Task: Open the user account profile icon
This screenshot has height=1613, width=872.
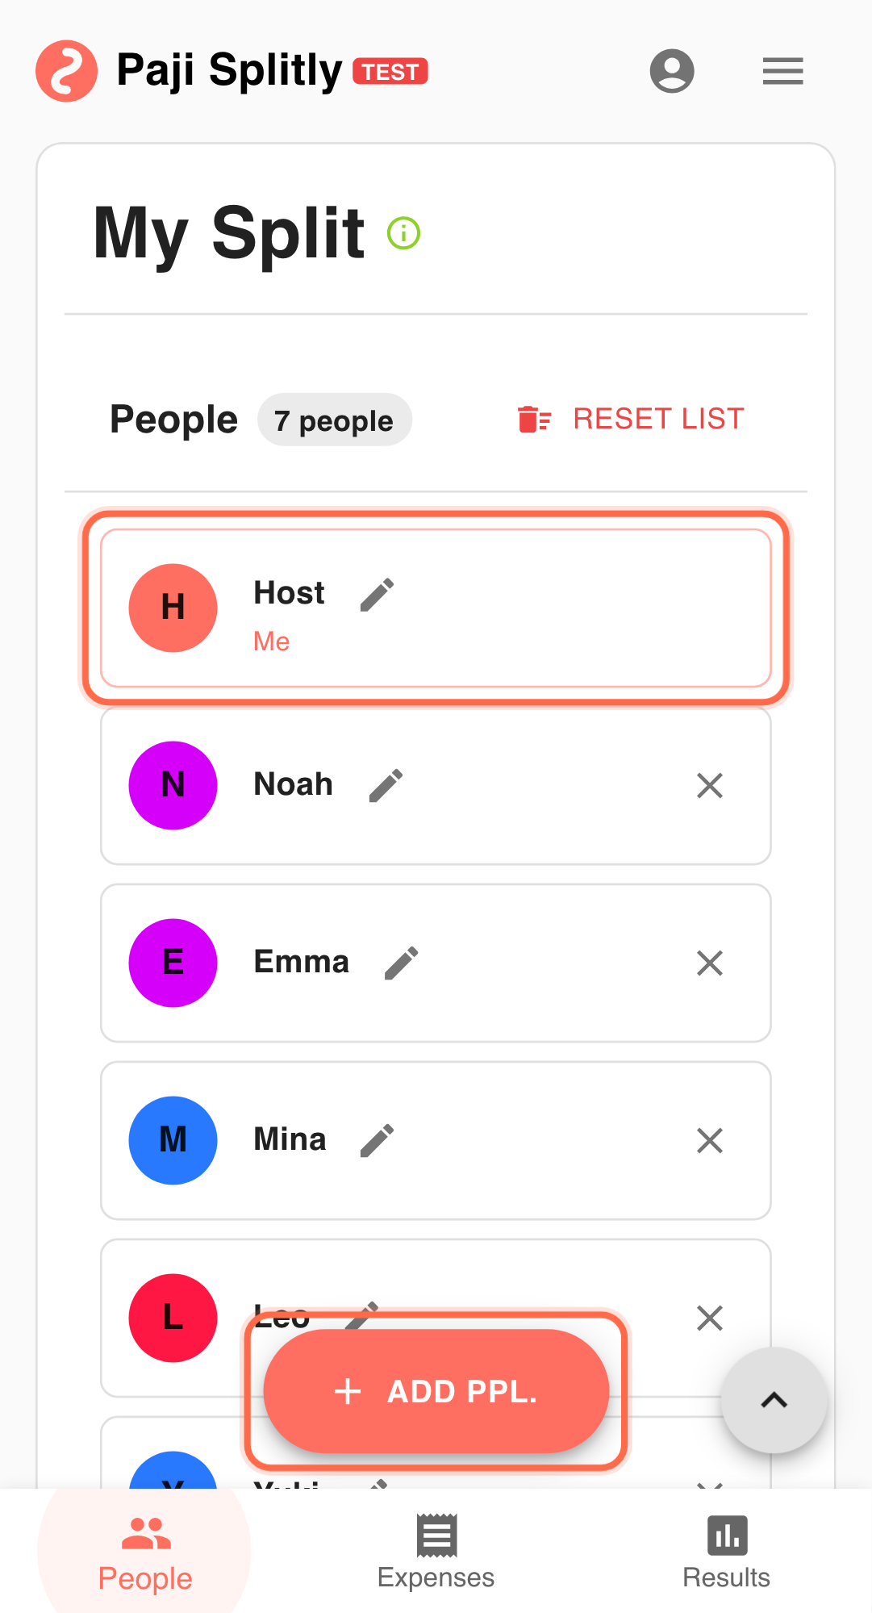Action: pos(672,71)
